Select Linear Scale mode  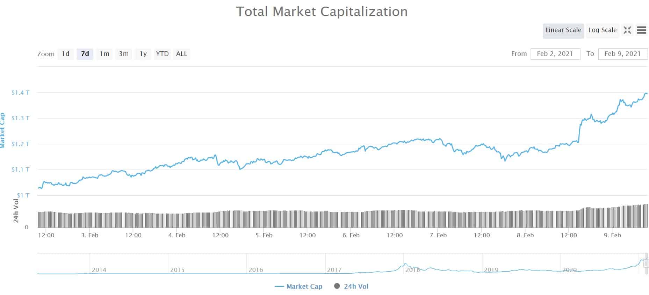[x=563, y=30]
